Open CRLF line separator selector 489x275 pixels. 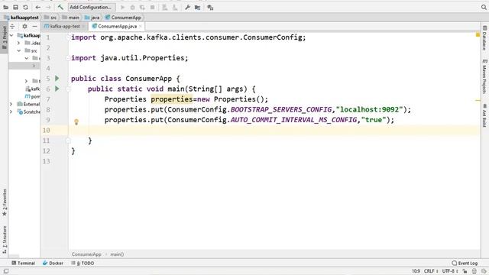431,271
